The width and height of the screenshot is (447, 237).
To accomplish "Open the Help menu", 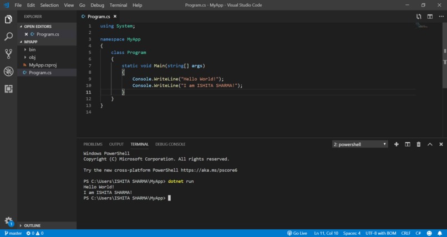I will [x=137, y=5].
